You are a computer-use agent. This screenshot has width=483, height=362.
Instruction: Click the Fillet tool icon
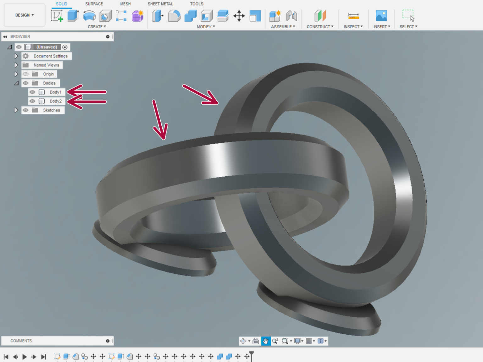coord(174,16)
